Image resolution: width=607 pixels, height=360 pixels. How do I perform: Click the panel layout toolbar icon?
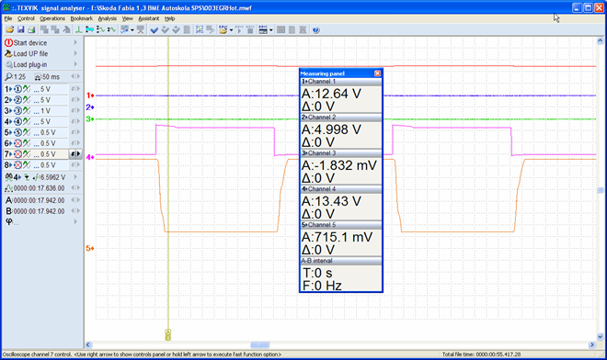coord(263,29)
